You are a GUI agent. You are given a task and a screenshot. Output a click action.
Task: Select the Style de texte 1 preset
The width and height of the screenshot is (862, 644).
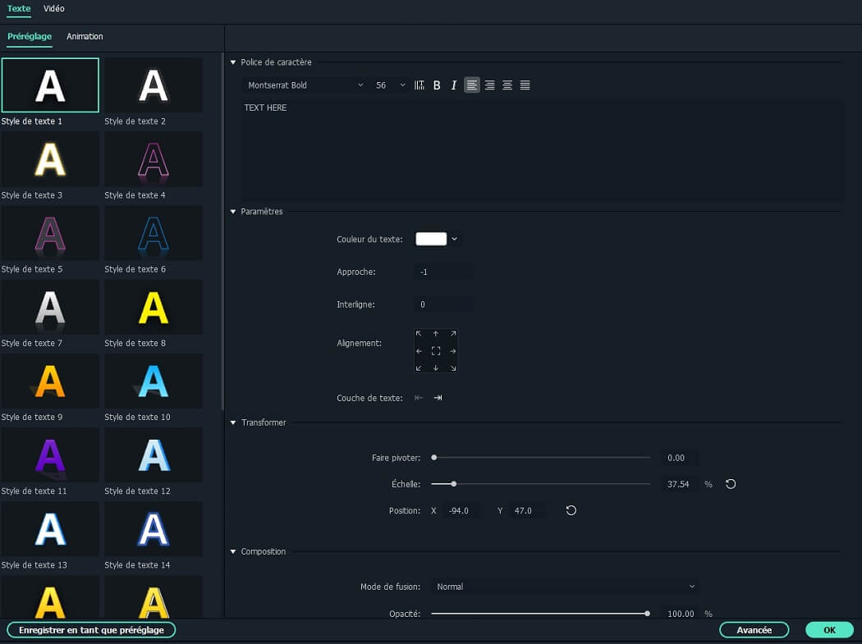click(x=50, y=85)
